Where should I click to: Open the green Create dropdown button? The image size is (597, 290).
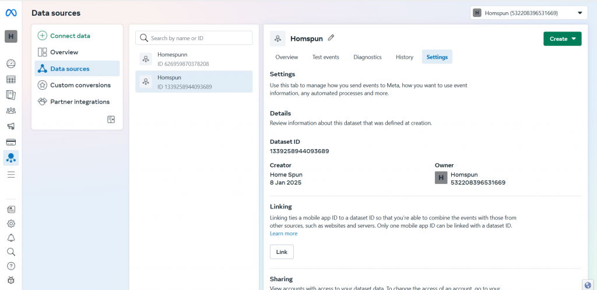coord(563,39)
